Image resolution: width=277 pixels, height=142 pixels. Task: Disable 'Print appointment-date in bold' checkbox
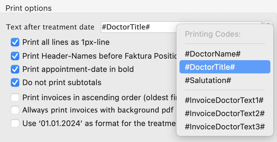click(x=15, y=69)
